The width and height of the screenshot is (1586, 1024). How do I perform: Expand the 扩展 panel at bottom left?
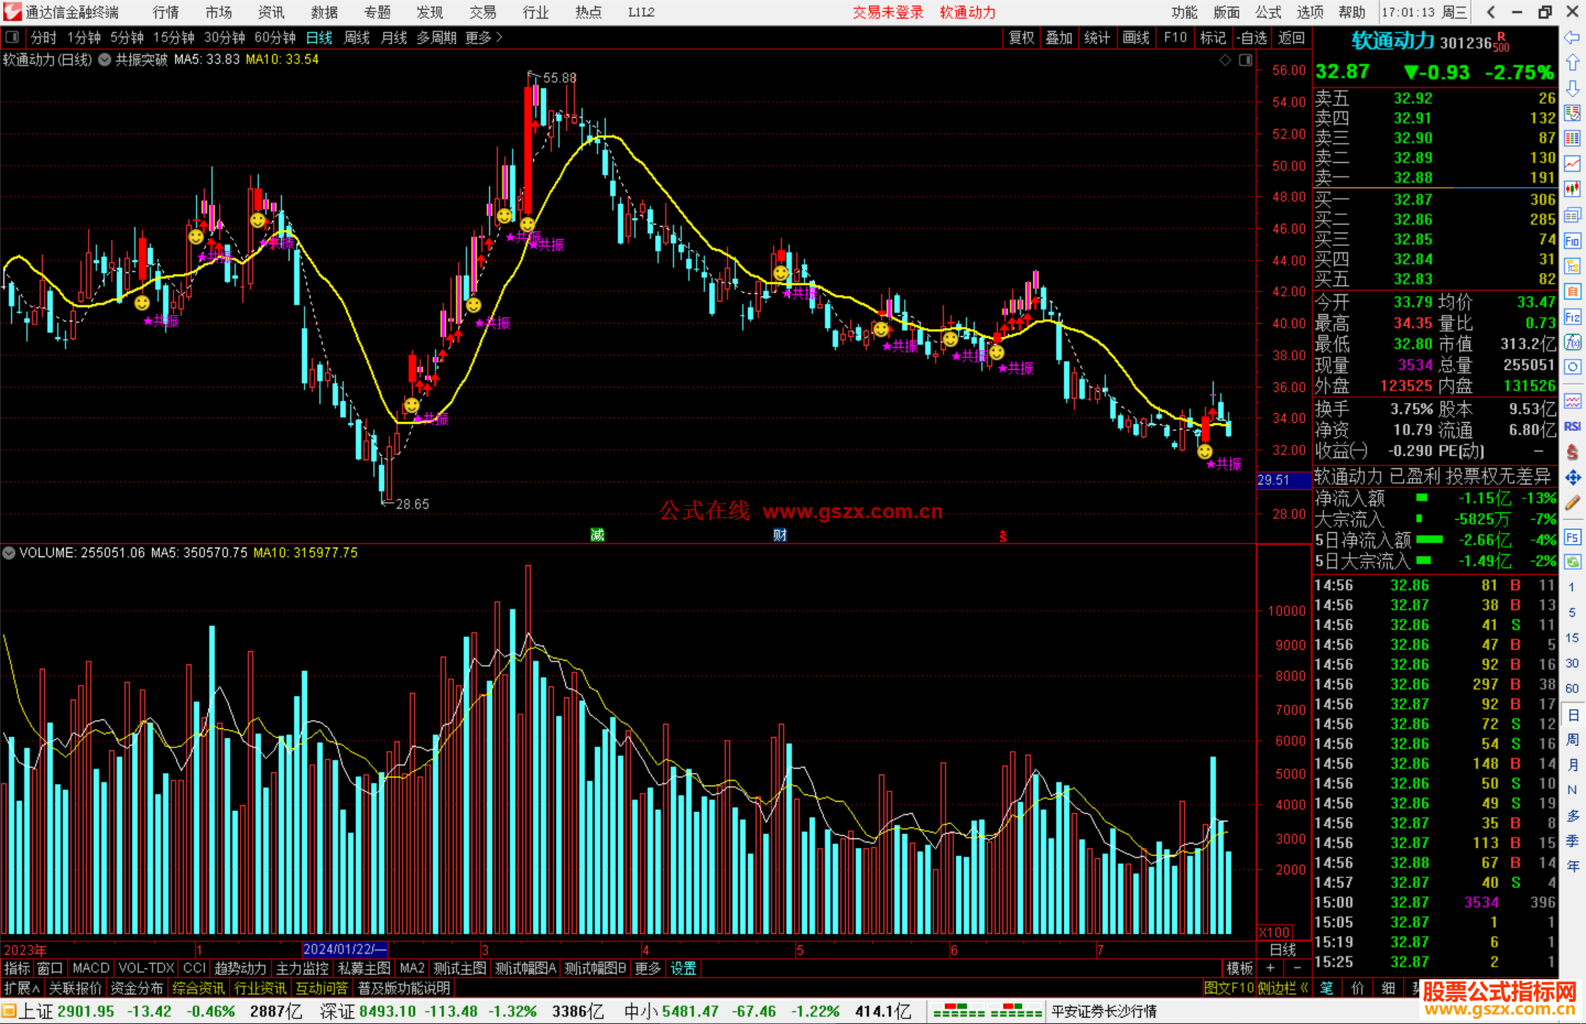point(21,988)
